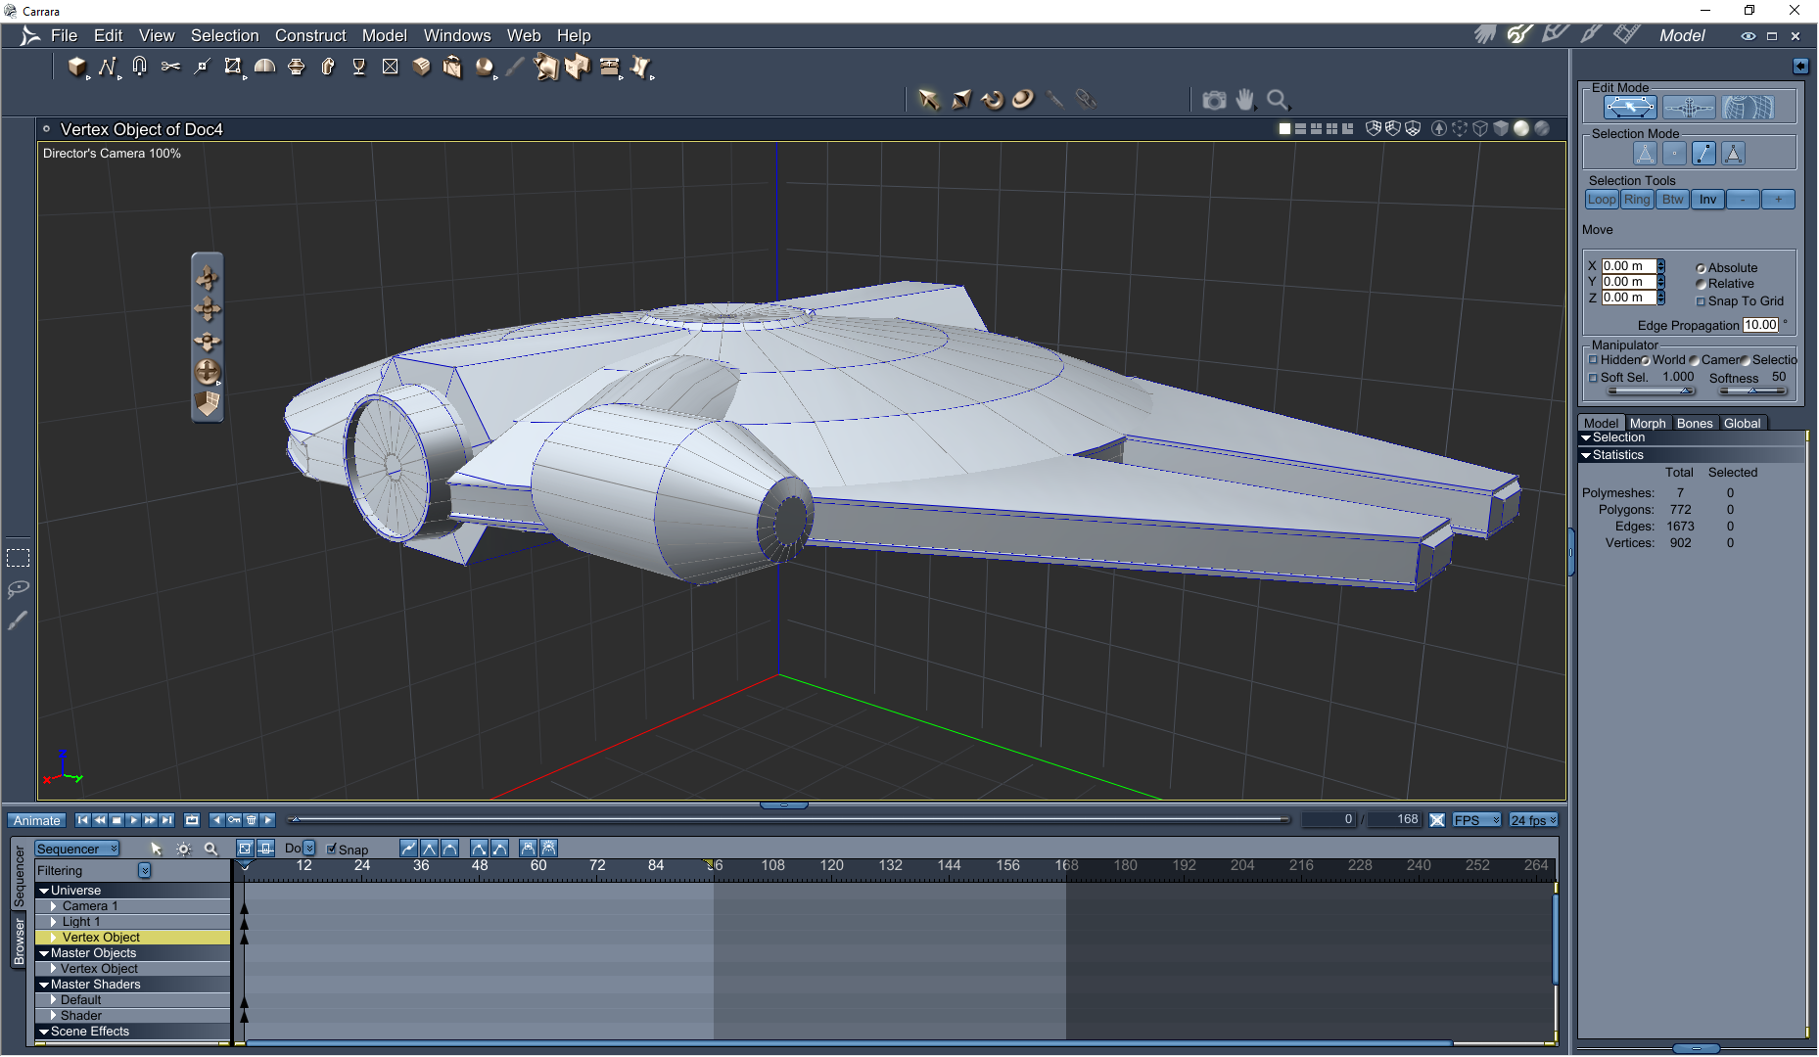1819x1057 pixels.
Task: Click the Btw selection button
Action: tap(1672, 200)
